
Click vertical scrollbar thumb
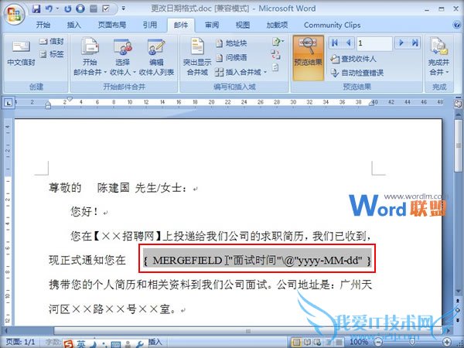click(458, 146)
